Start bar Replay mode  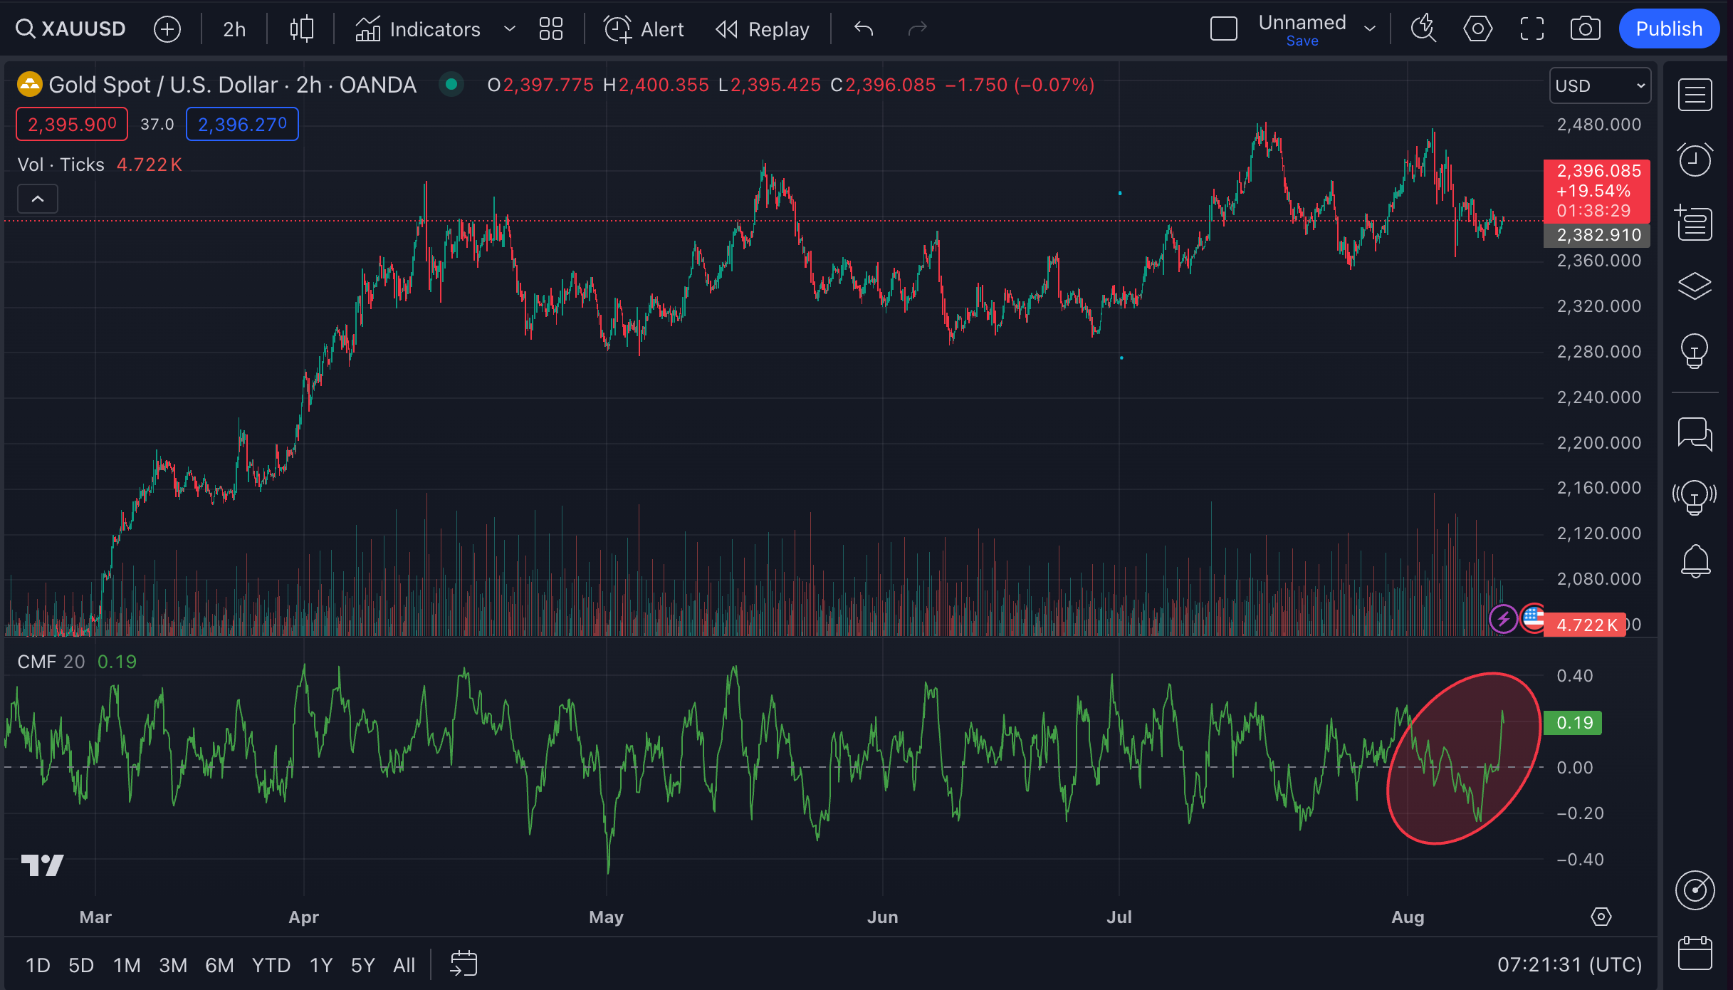point(763,29)
